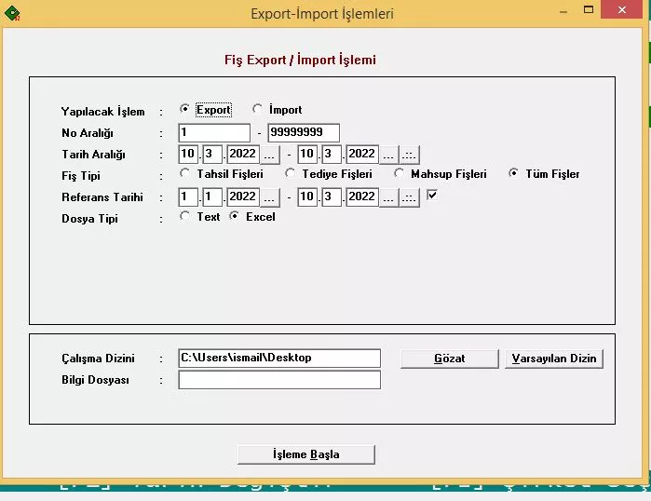Click the 'Dosya Tipi' label
The width and height of the screenshot is (651, 501).
pyautogui.click(x=89, y=218)
